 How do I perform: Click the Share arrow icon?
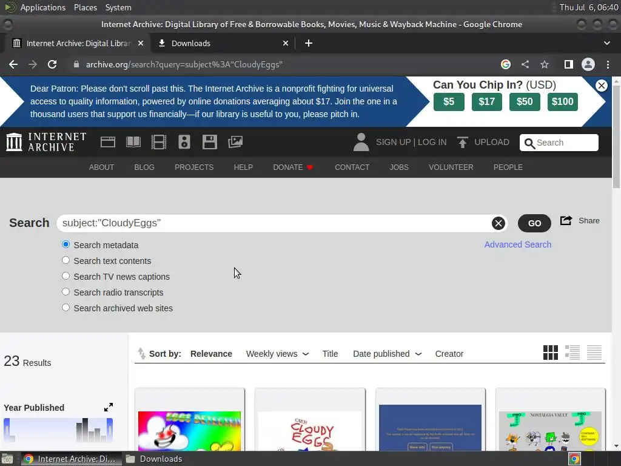point(566,220)
